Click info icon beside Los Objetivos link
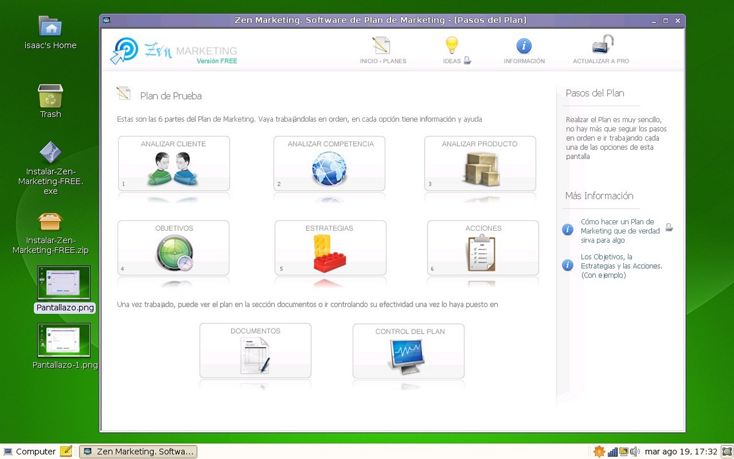734x459 pixels. (567, 265)
